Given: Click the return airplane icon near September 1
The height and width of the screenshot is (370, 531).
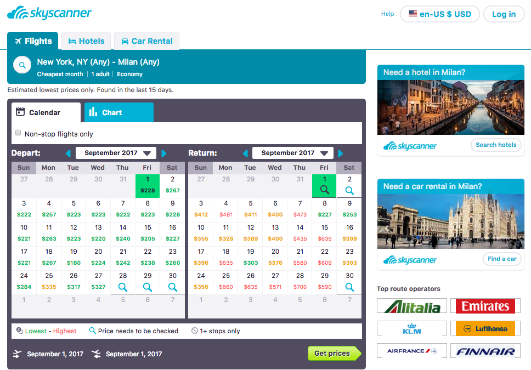Looking at the screenshot, I should tap(96, 354).
